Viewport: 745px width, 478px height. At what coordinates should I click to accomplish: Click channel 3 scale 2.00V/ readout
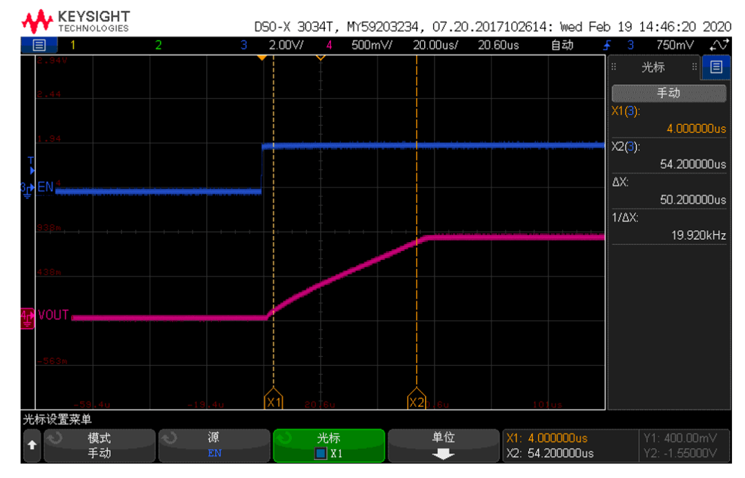tap(286, 45)
